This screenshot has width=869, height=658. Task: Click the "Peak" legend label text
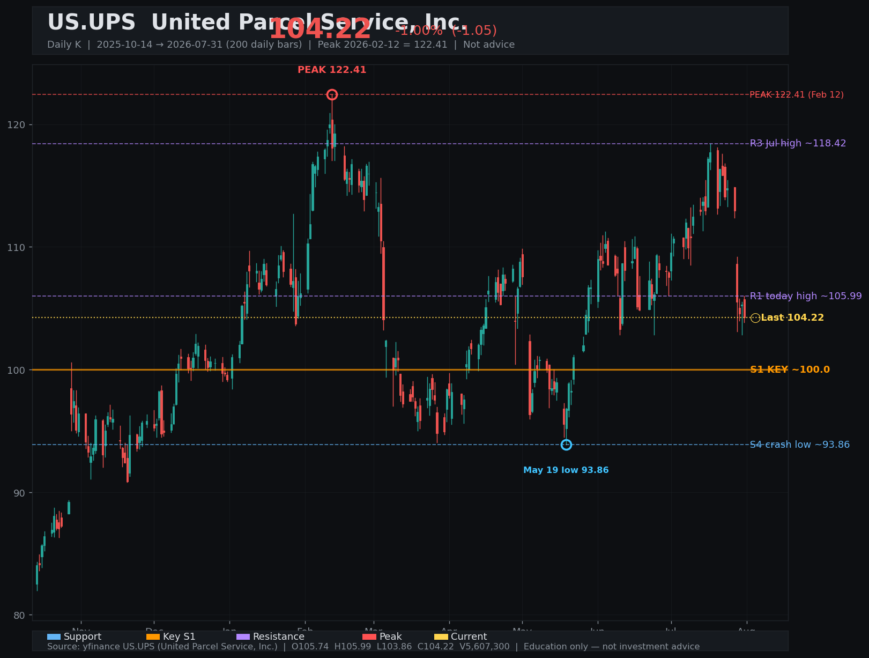coord(390,637)
